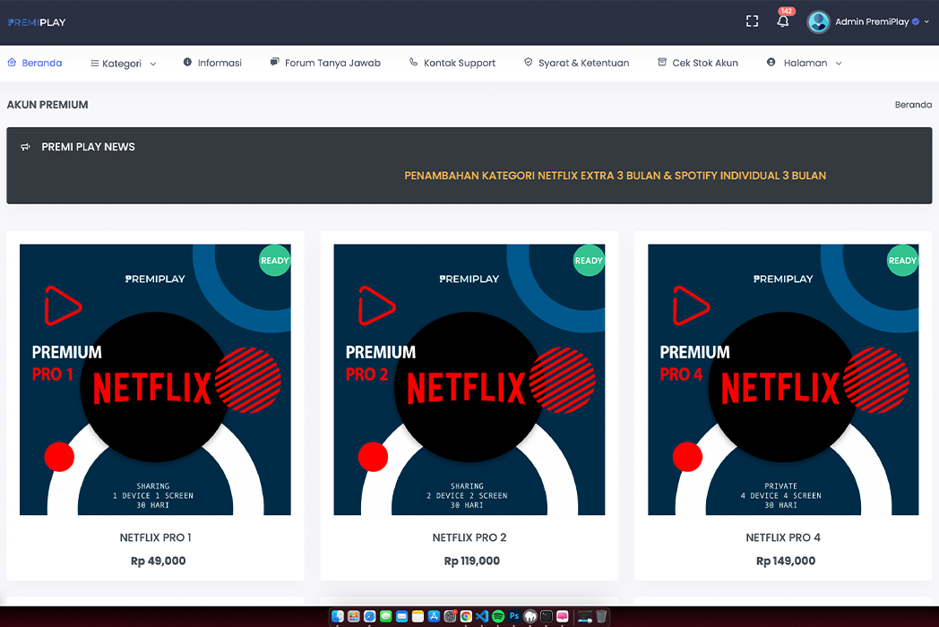The width and height of the screenshot is (939, 627).
Task: Click the NETFLIX PRO 1 title link
Action: pyautogui.click(x=155, y=537)
